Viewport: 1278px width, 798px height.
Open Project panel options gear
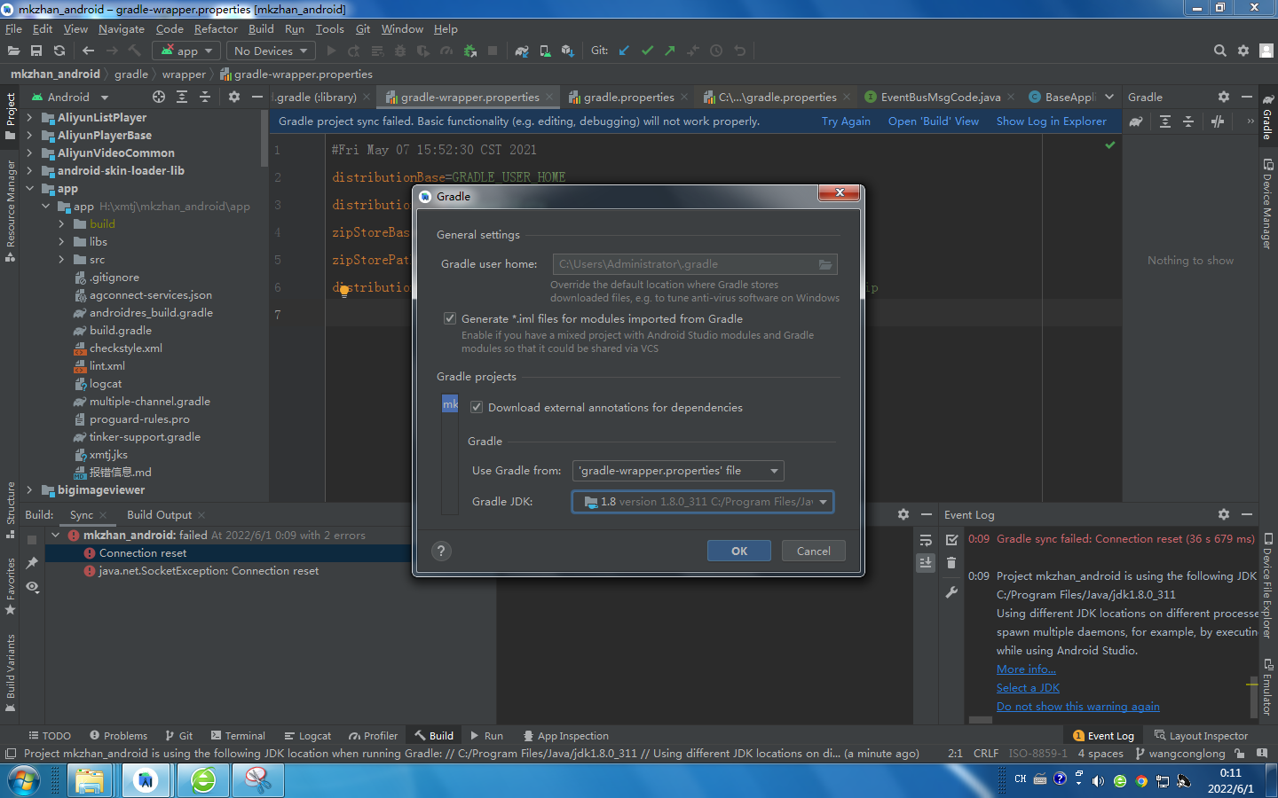click(x=234, y=97)
